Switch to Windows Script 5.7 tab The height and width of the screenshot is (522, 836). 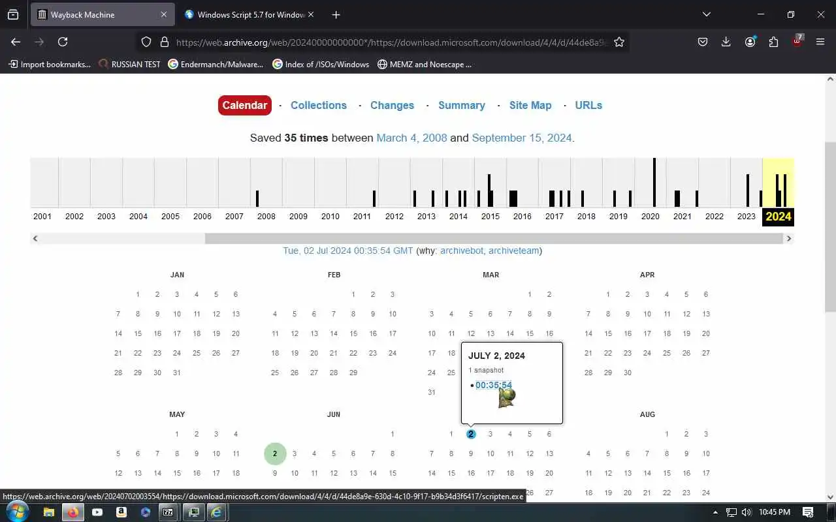pos(249,14)
